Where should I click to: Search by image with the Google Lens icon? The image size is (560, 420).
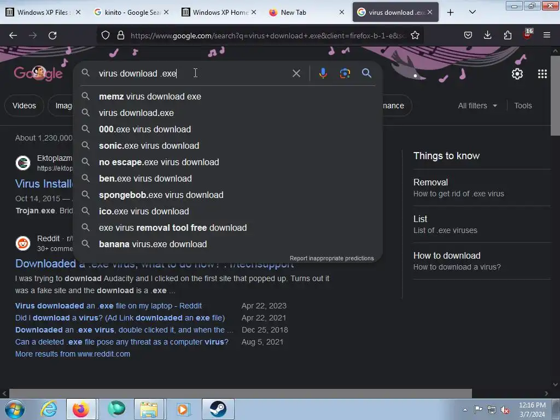(345, 73)
